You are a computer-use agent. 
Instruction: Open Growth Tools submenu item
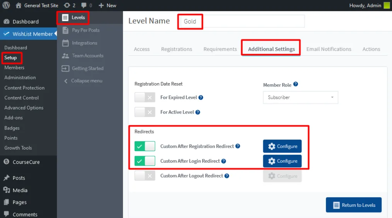18,148
